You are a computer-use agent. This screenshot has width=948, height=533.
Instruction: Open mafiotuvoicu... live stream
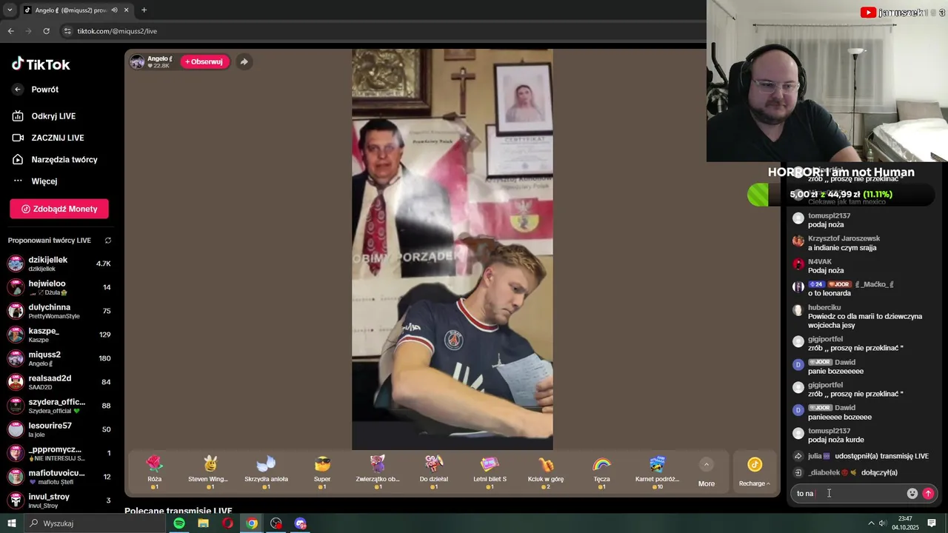coord(59,477)
